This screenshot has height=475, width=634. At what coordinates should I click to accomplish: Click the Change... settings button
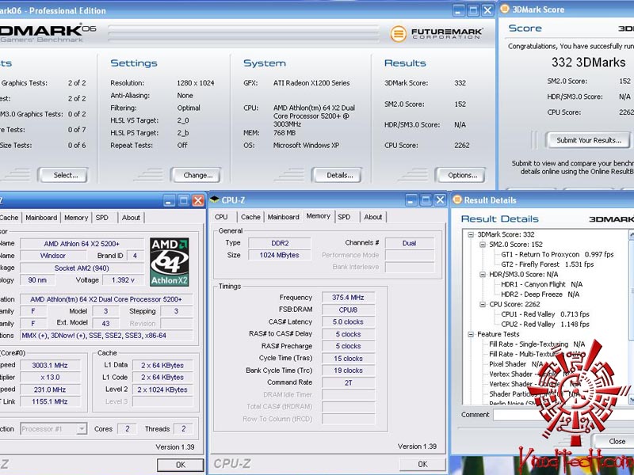tap(197, 175)
